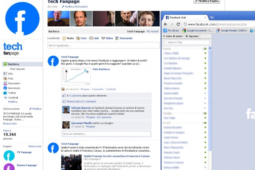Click Chrome back arrow in chat window

point(165,24)
